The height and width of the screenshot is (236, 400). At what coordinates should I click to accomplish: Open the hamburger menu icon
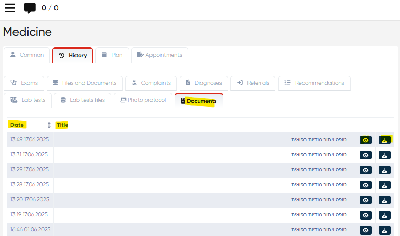pyautogui.click(x=9, y=8)
